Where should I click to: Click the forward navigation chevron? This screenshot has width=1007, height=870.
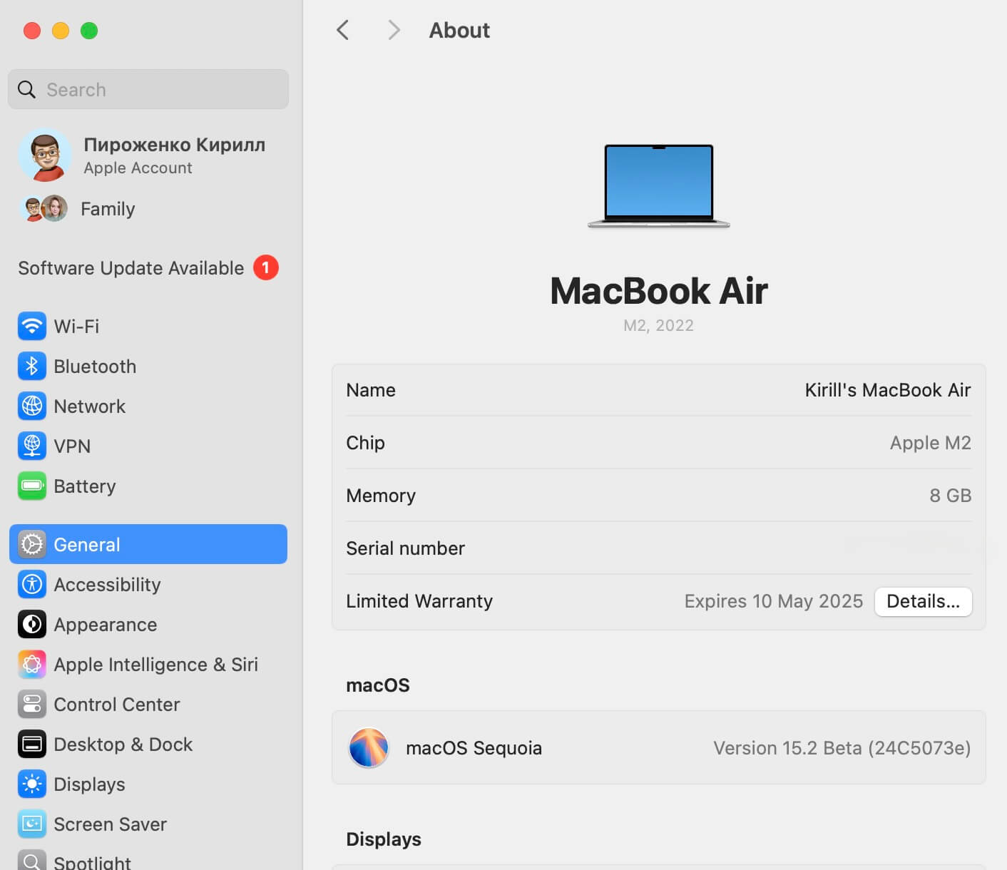(x=394, y=30)
